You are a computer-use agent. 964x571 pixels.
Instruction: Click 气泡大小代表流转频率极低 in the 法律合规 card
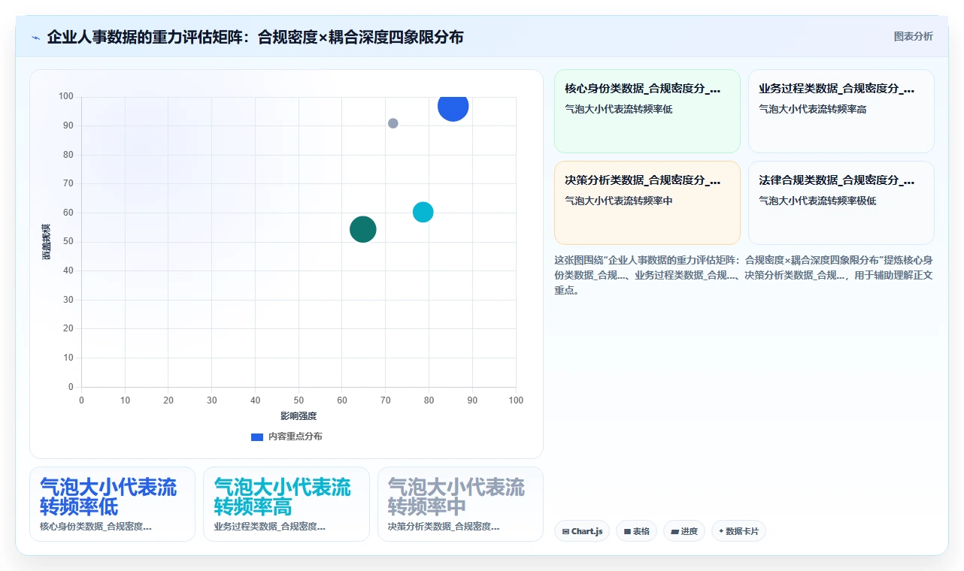[x=817, y=201]
